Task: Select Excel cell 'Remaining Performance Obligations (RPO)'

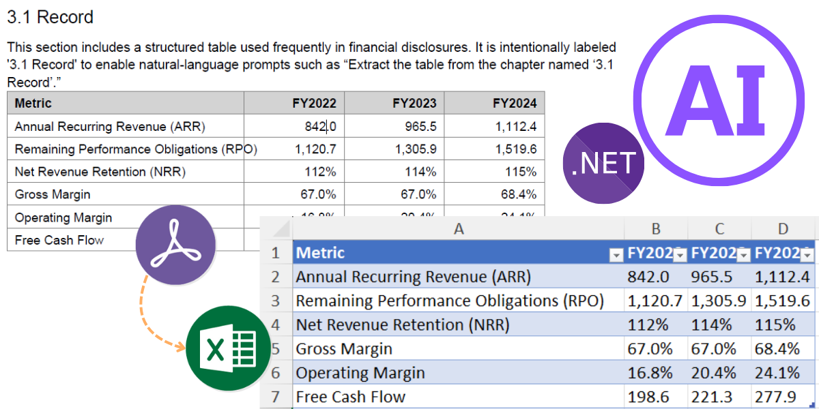Action: pyautogui.click(x=458, y=301)
